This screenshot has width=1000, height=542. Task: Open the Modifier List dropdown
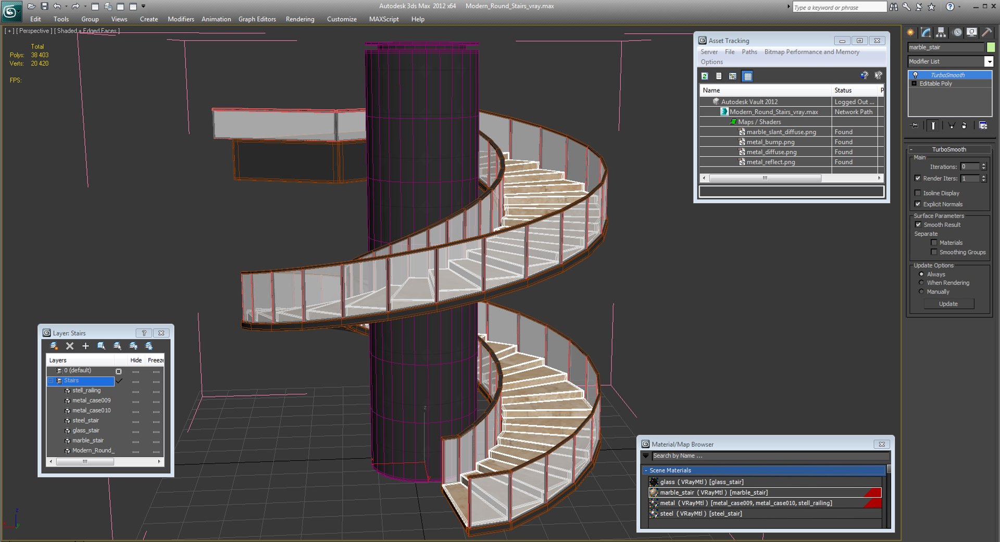989,61
